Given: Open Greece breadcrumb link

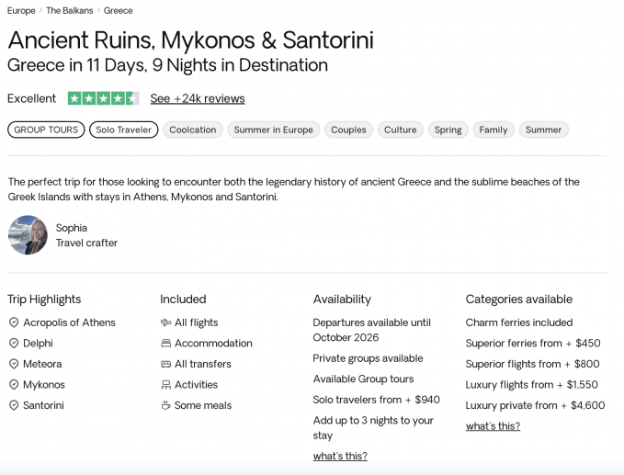Looking at the screenshot, I should [119, 11].
